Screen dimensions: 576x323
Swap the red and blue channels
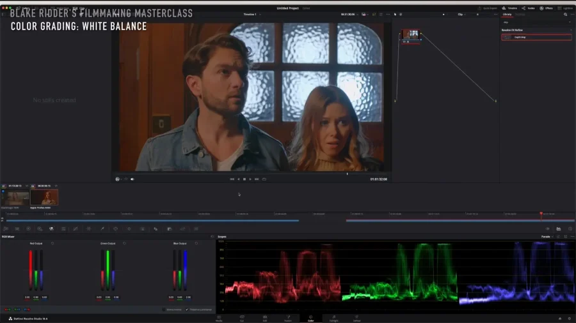(27, 310)
